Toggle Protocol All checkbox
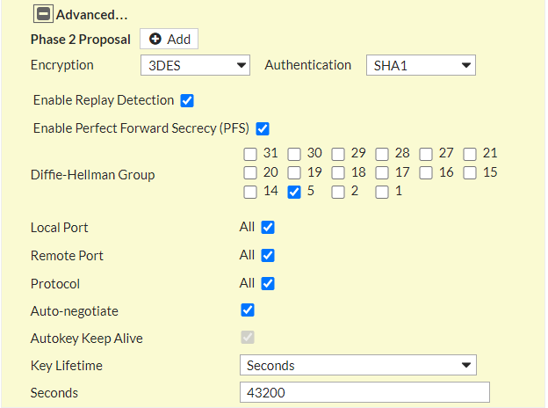 (x=268, y=283)
